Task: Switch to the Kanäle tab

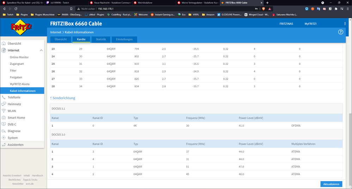Action: pos(81,39)
